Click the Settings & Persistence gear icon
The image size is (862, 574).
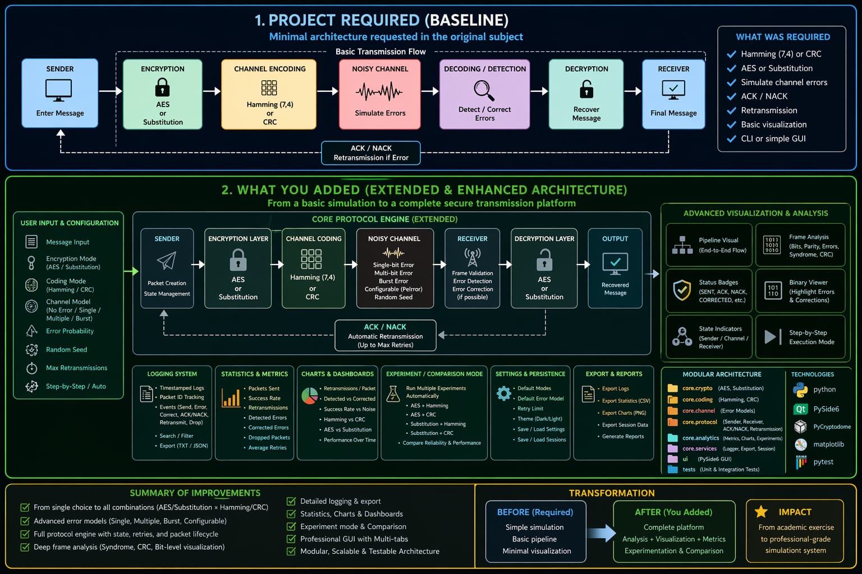tap(503, 394)
